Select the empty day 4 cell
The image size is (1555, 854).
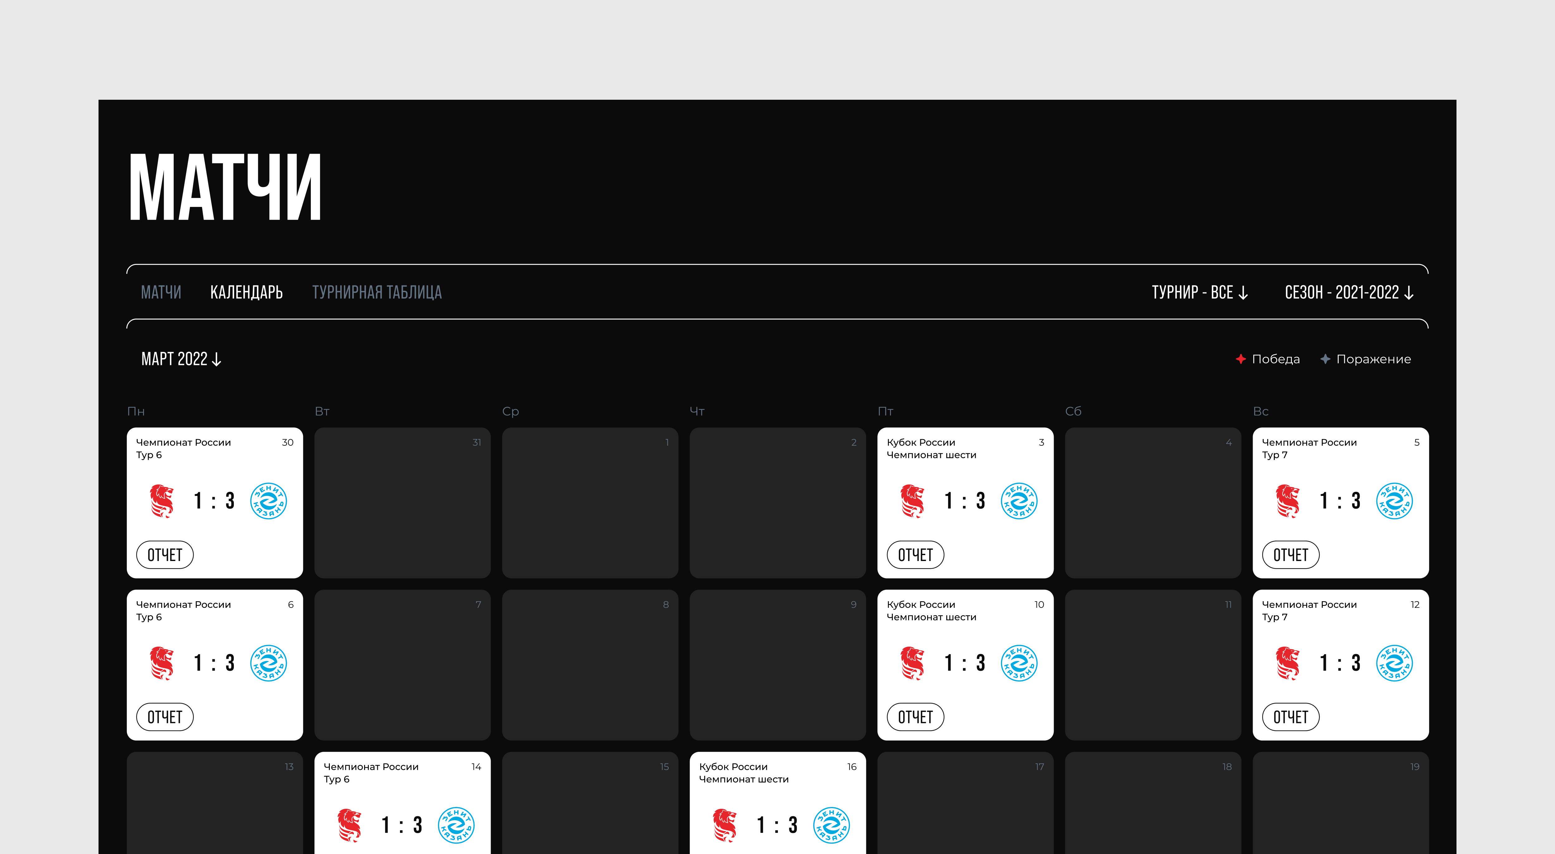click(x=1153, y=503)
